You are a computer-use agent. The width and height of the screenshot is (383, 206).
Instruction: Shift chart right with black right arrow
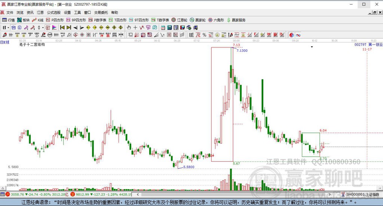pos(82,28)
